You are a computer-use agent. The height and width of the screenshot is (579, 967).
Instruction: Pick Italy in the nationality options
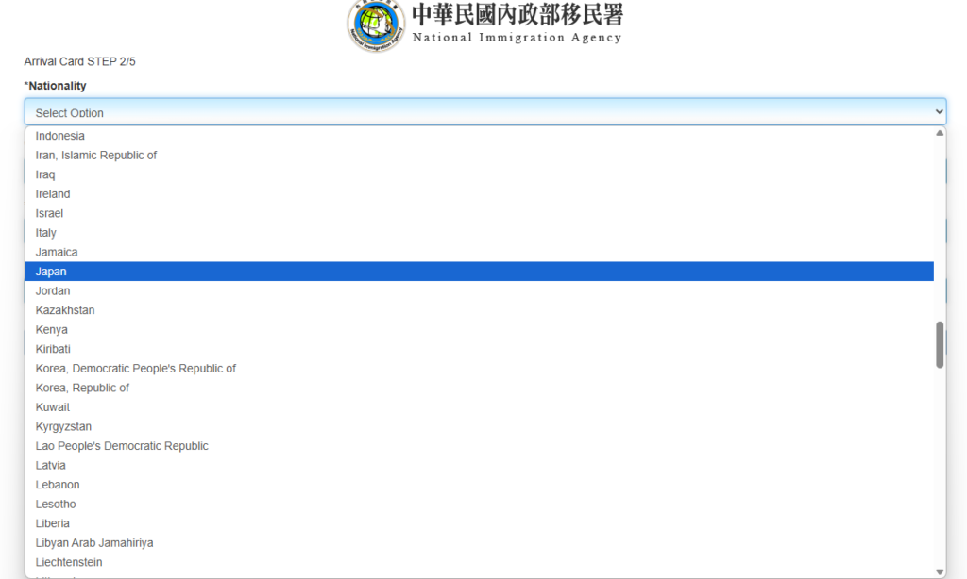tap(46, 233)
